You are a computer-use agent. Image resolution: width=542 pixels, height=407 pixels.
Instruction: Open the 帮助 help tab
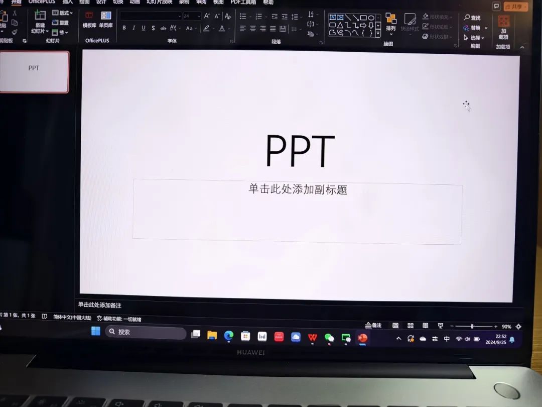(x=268, y=2)
